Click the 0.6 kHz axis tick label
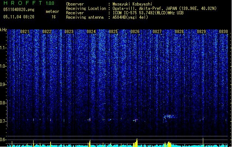Viewport: 232px width, 147px height. pyautogui.click(x=3, y=140)
